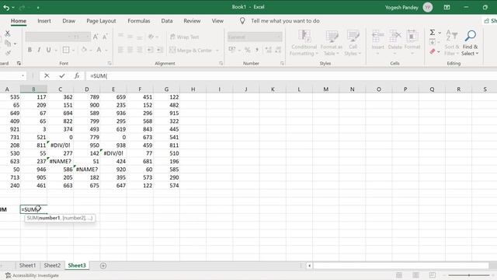Open the View ribbon tab

[x=217, y=21]
